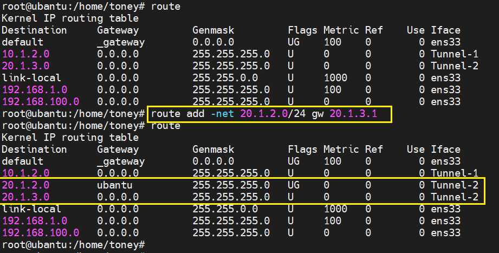
Task: Click the newly added 20.1.2.0 destination entry
Action: 26,185
